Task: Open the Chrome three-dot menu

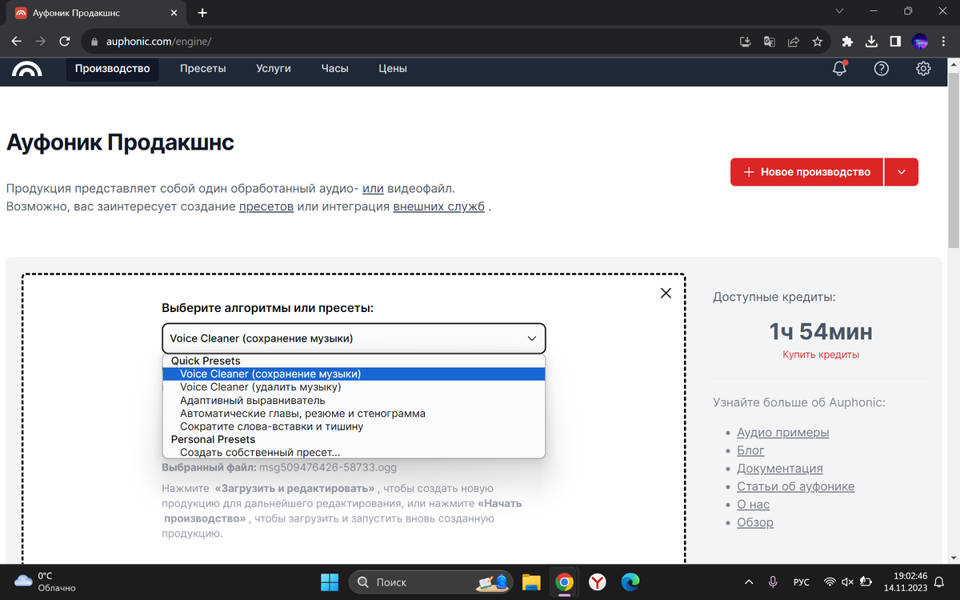Action: click(x=945, y=41)
